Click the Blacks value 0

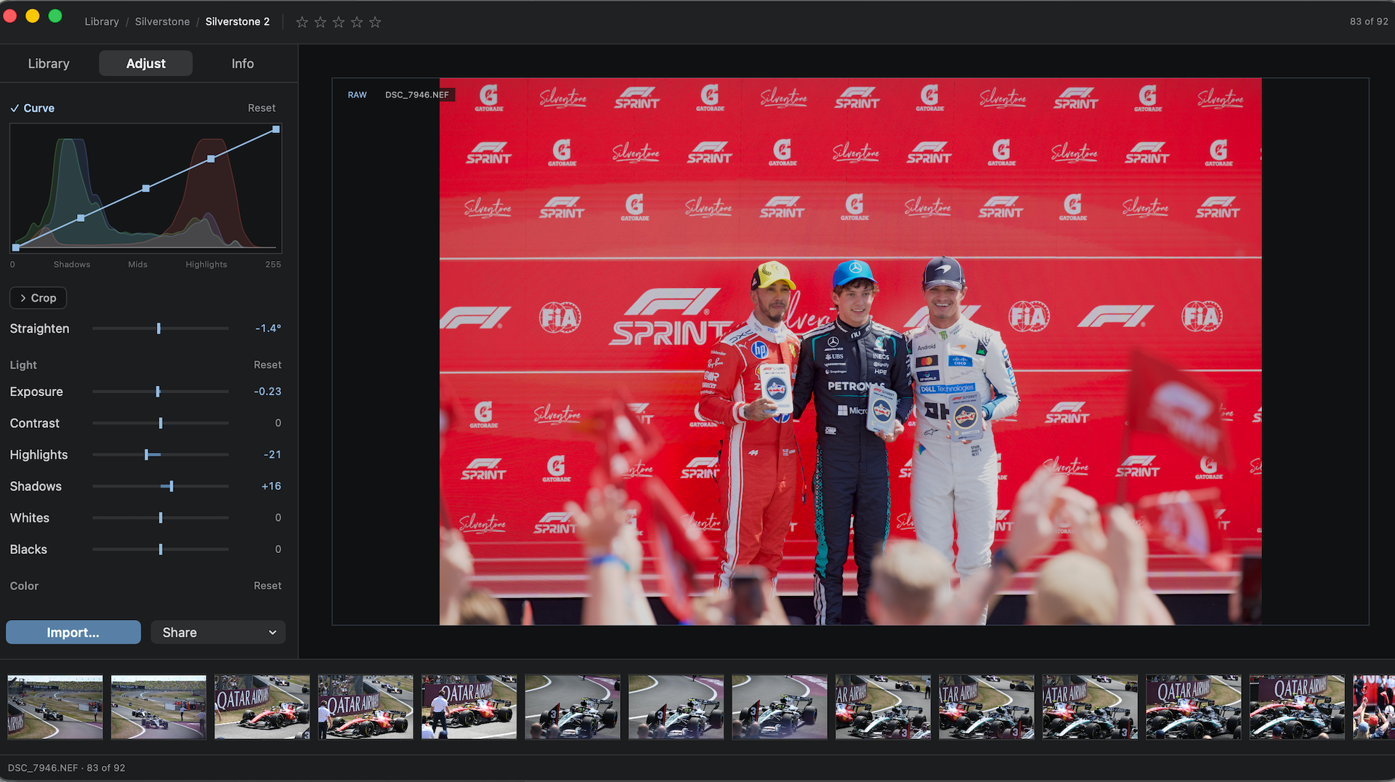[x=278, y=549]
